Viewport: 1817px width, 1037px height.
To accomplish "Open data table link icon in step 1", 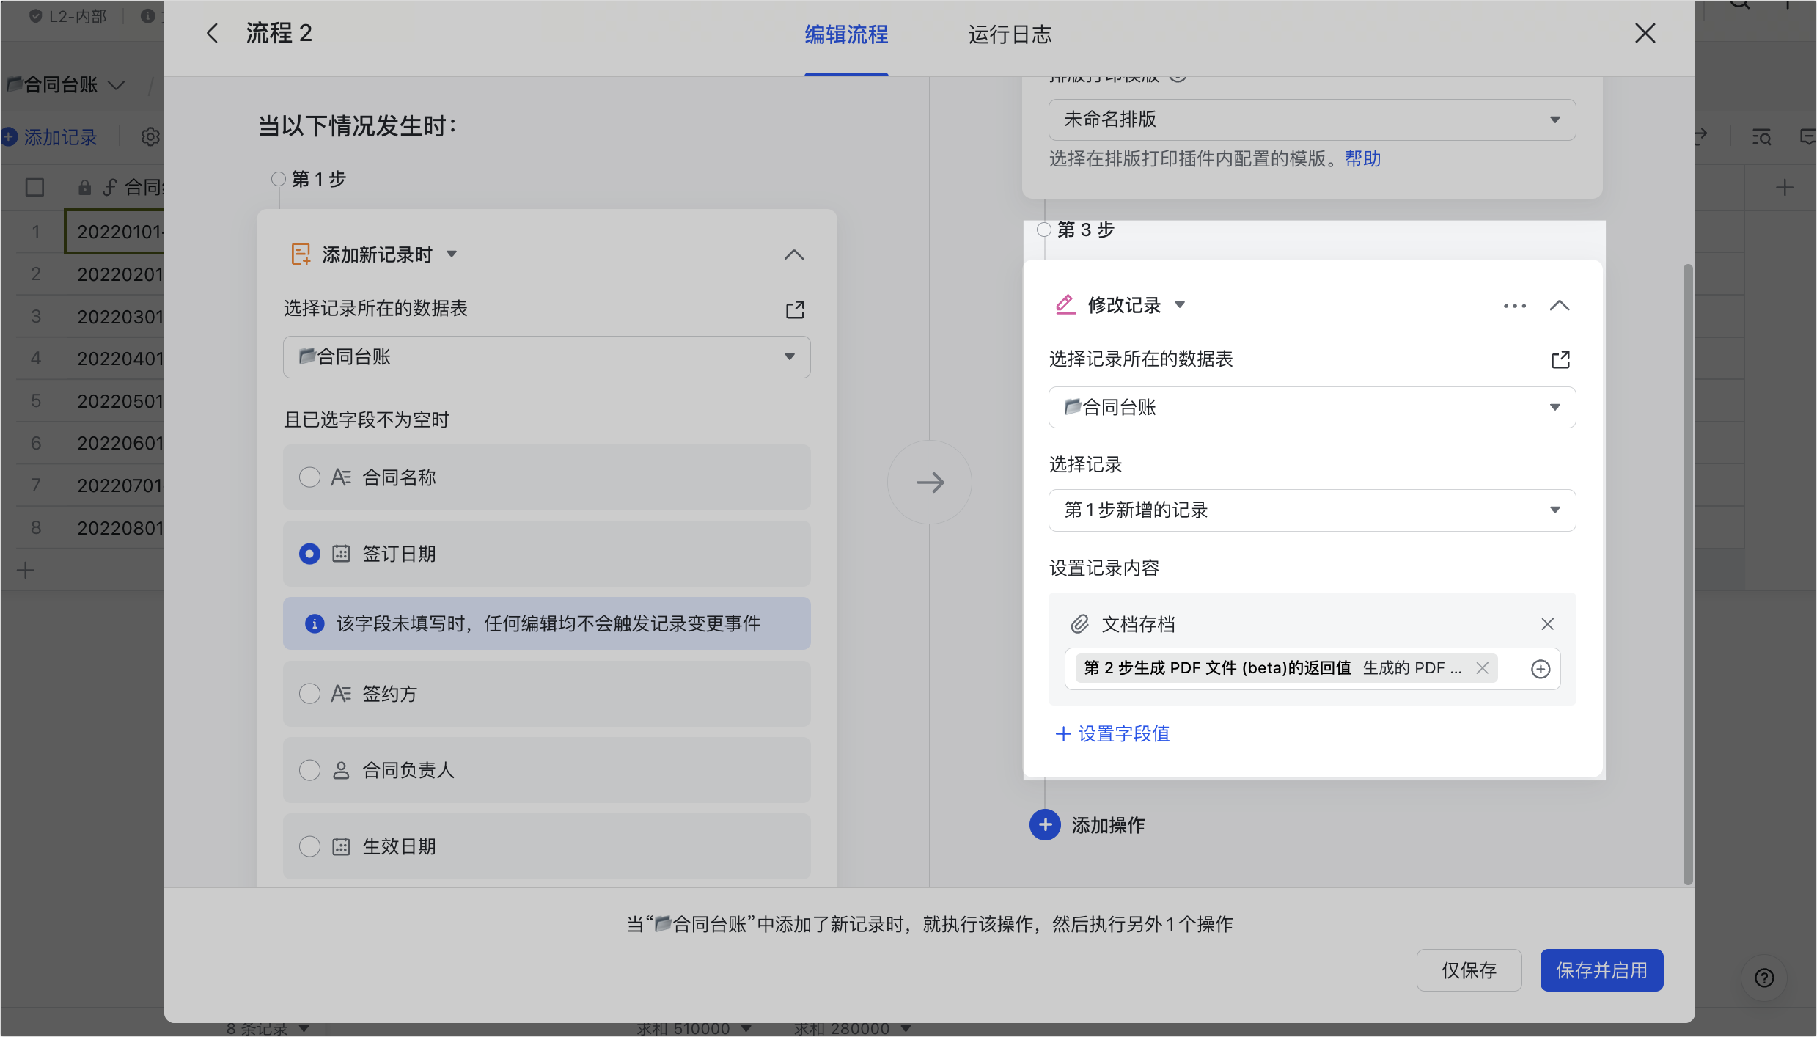I will (795, 309).
